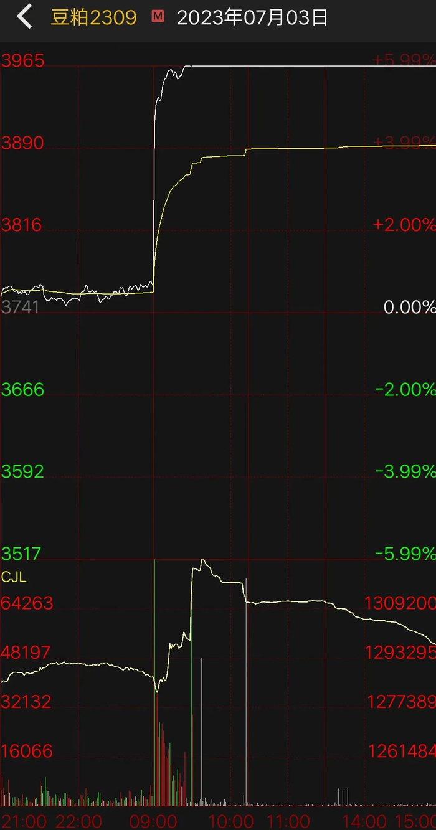Tap the CJL volume indicator label
This screenshot has width=436, height=830.
[14, 577]
